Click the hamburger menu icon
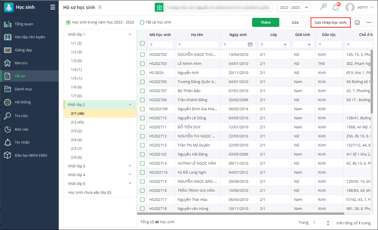This screenshot has height=230, width=378. click(x=53, y=7)
